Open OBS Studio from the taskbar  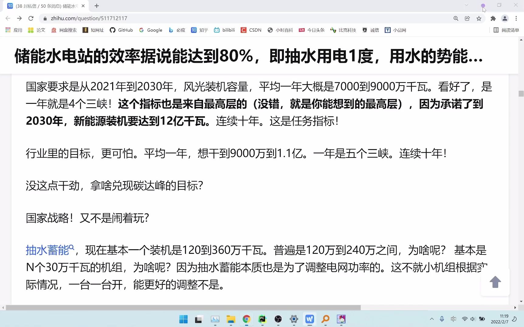point(278,319)
